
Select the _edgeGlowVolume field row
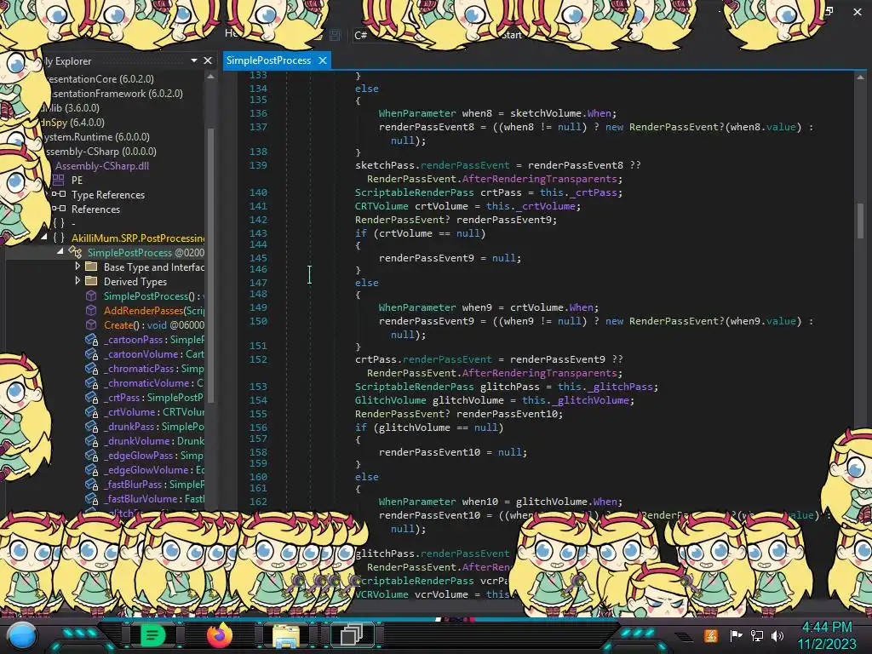(144, 469)
